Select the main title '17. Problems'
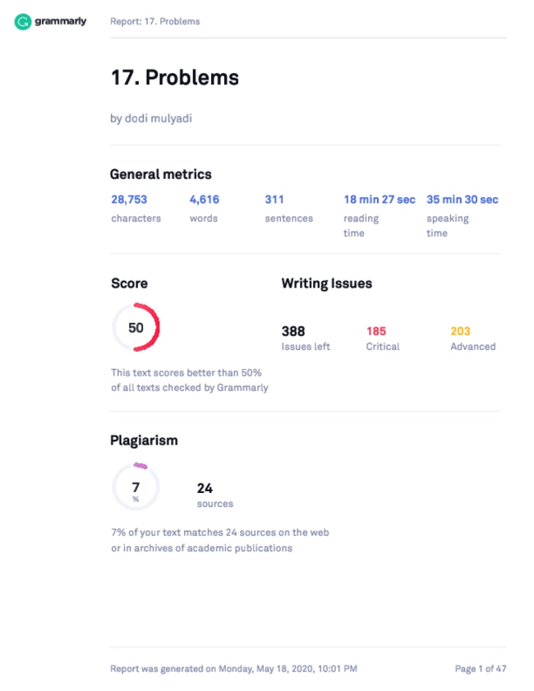The height and width of the screenshot is (691, 534). click(x=174, y=77)
